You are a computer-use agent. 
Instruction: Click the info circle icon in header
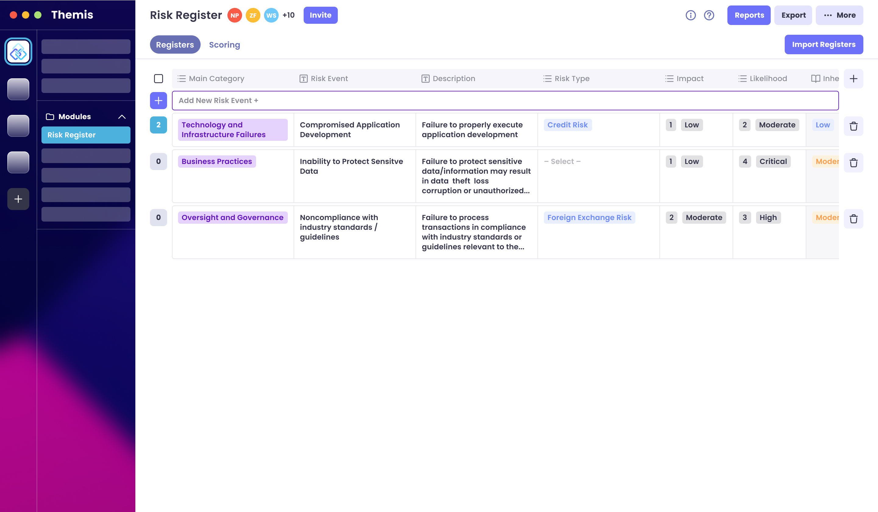pos(690,15)
